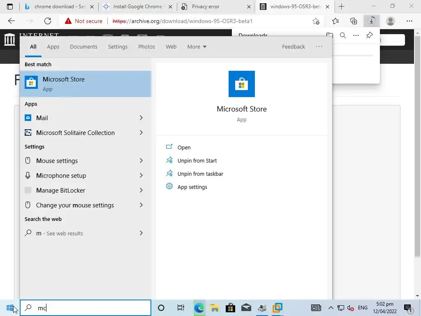The width and height of the screenshot is (421, 316).
Task: Click the Windows Start button
Action: coord(10,308)
